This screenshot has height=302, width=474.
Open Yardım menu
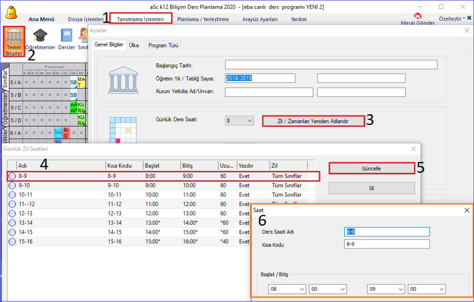[299, 19]
